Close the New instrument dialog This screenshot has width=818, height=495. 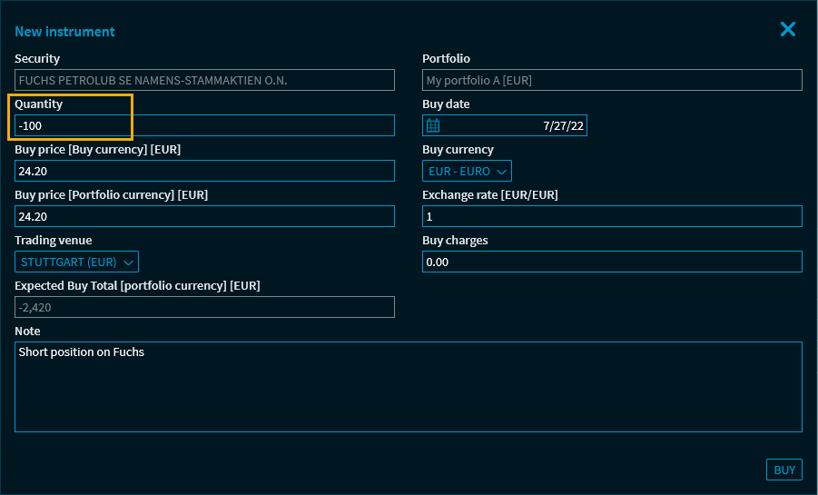787,30
